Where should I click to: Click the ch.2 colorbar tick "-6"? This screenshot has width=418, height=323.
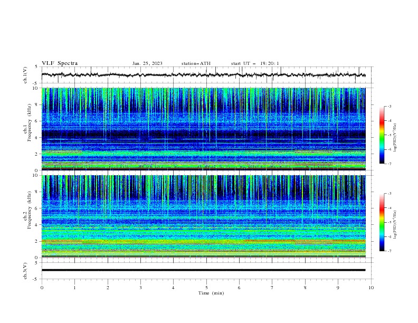pos(389,236)
